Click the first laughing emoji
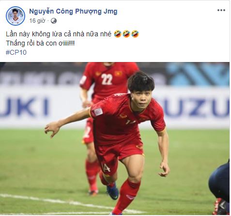This screenshot has height=216, width=231. 118,34
